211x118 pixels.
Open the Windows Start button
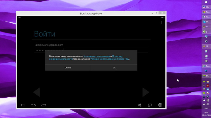[206, 2]
